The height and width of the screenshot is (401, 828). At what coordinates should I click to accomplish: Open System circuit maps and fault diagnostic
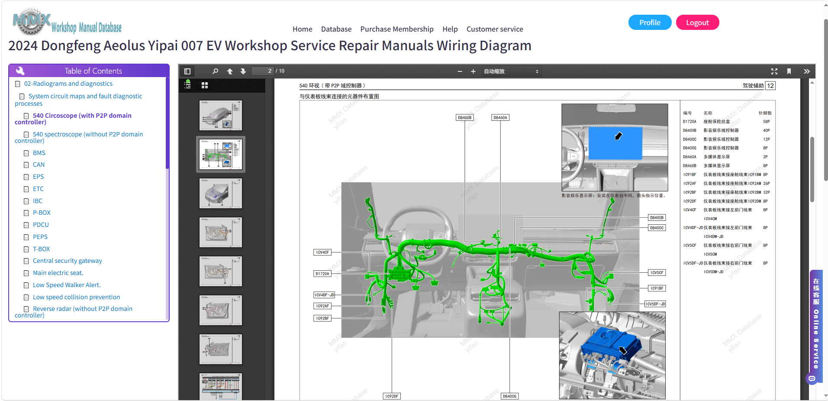tap(78, 100)
